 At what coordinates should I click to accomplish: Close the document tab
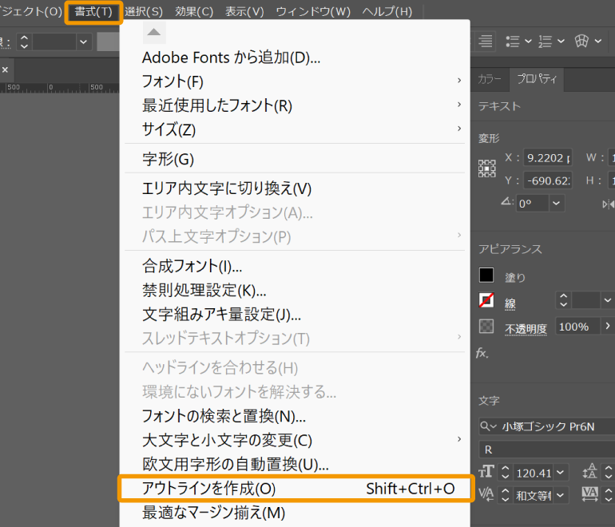tap(5, 69)
